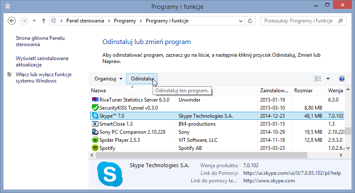The width and height of the screenshot is (355, 193).
Task: Click product version '7.0.102' in details pane
Action: tap(251, 165)
